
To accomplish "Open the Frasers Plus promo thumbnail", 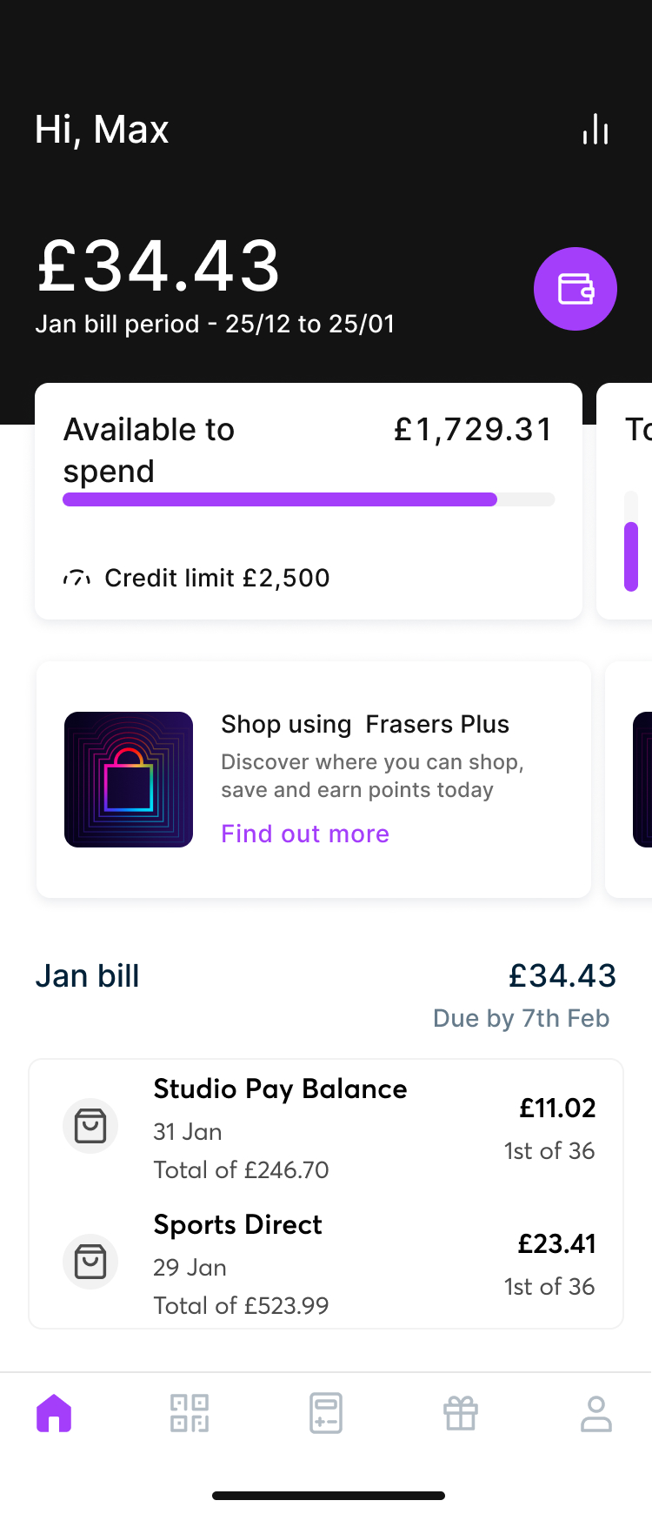I will coord(128,779).
